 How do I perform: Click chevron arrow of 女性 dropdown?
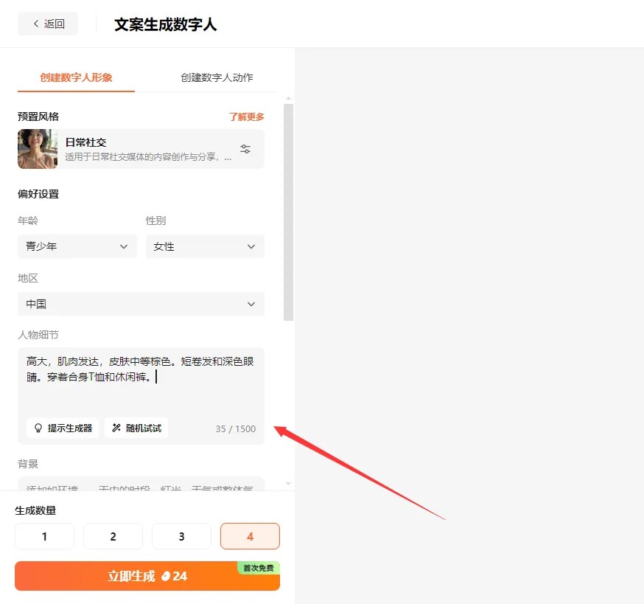coord(251,247)
